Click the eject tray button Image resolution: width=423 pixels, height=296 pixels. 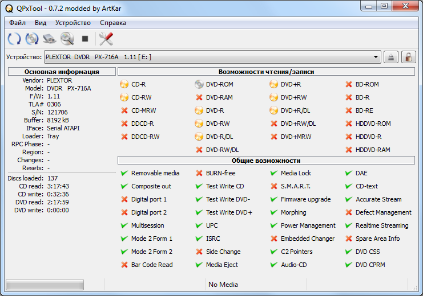point(390,57)
